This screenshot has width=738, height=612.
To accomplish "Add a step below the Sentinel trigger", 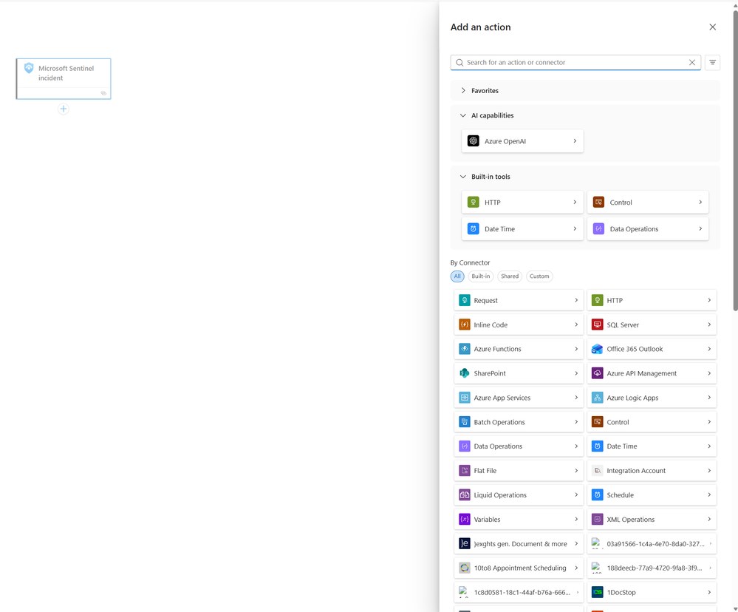I will coord(63,109).
